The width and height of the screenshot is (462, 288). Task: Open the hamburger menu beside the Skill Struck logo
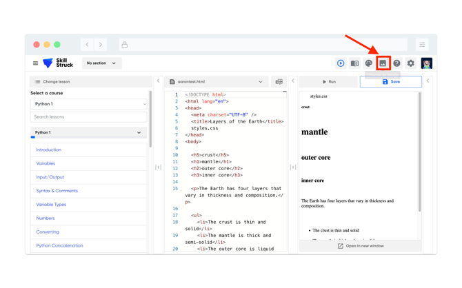pos(36,63)
